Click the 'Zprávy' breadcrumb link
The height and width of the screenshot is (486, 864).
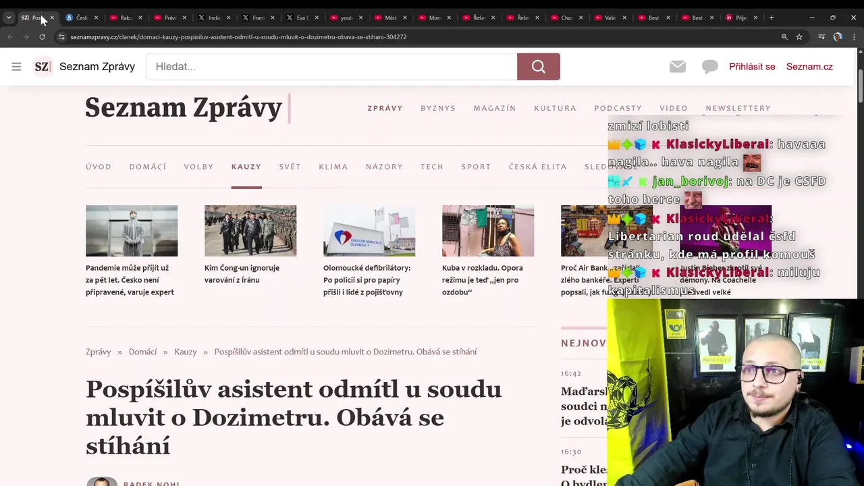pos(98,352)
